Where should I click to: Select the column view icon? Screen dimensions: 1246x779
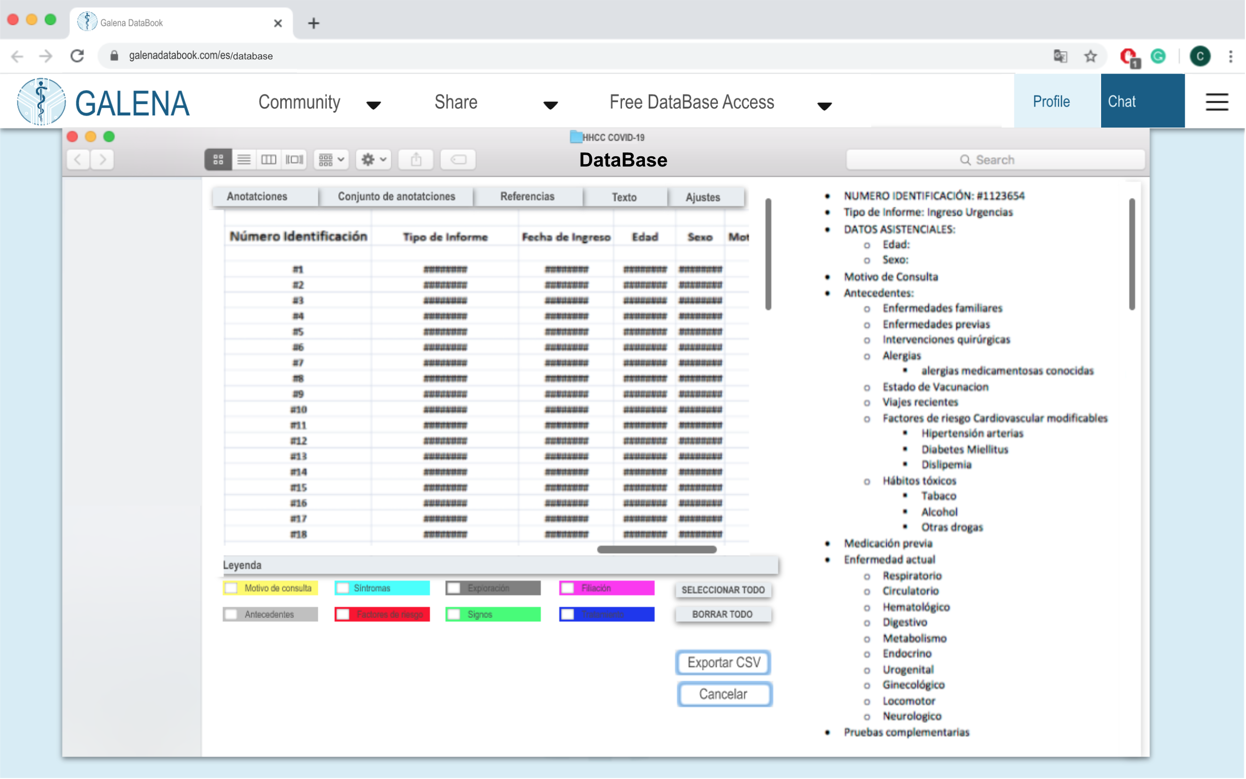click(269, 160)
